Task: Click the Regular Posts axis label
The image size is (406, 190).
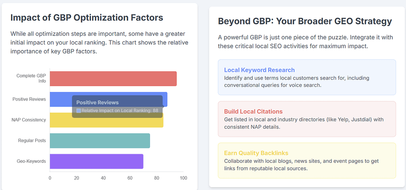Action: (32, 141)
